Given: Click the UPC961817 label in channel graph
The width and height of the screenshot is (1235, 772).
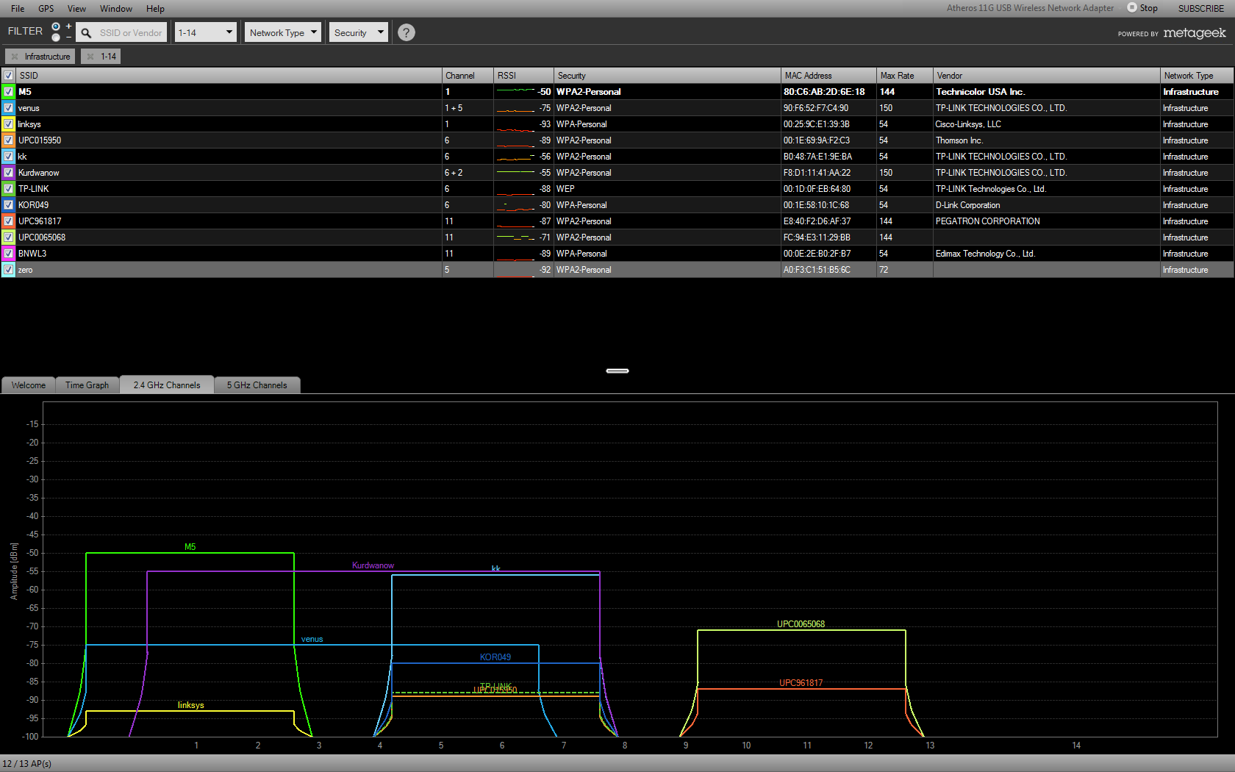Looking at the screenshot, I should (801, 683).
